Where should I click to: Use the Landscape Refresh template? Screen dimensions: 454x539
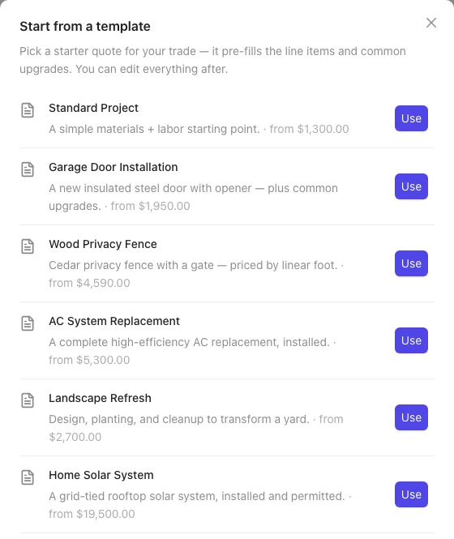(411, 417)
